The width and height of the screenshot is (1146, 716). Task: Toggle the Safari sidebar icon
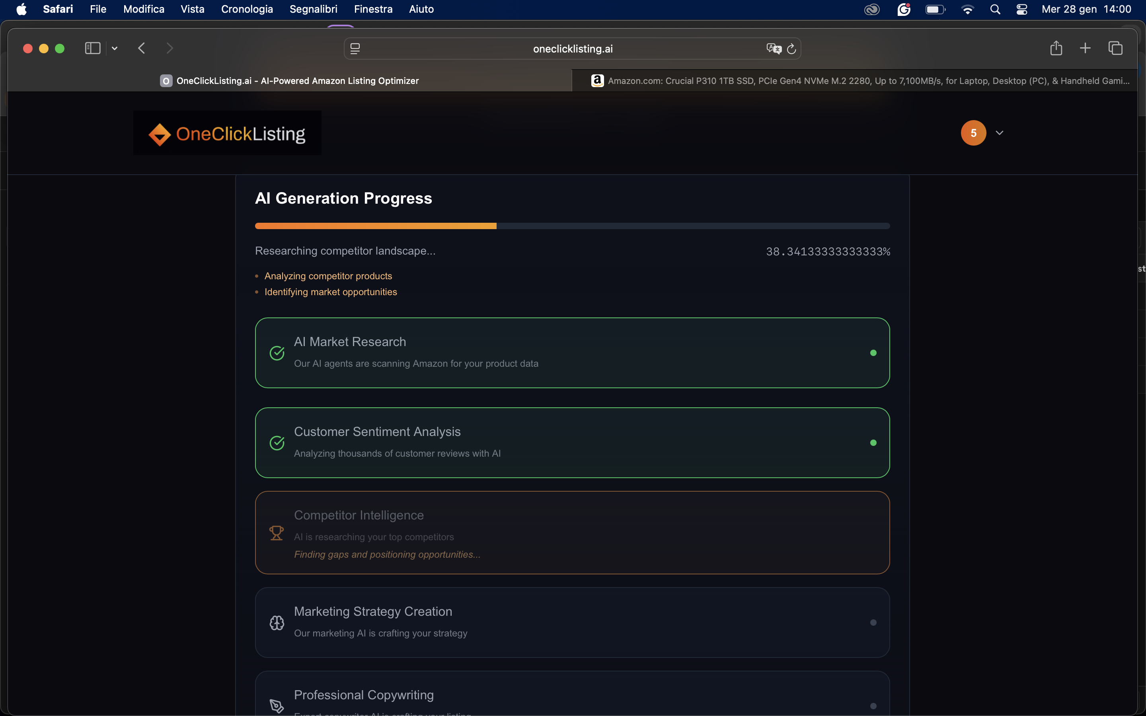pyautogui.click(x=92, y=48)
